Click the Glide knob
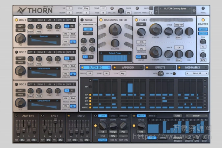Viewport: 222px width, 148px height. (x=121, y=11)
